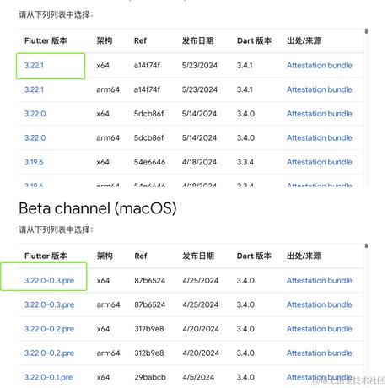Click the top table's scrollbar thumb
Screen dimensions: 388x388
(366, 31)
